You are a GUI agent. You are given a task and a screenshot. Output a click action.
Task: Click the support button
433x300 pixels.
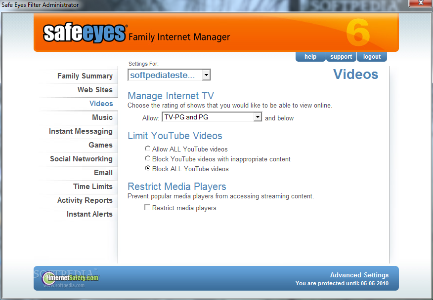pos(341,57)
